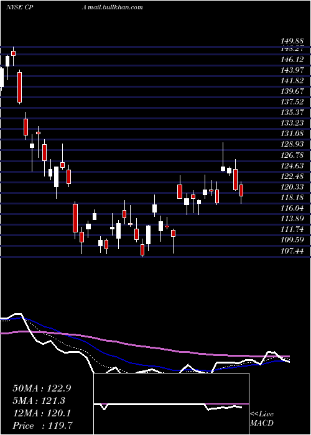Click the 137.52 price axis value
Image resolution: width=311 pixels, height=435 pixels.
tap(292, 101)
